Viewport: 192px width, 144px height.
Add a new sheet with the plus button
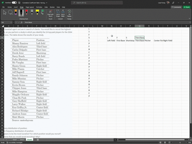[x=38, y=140]
